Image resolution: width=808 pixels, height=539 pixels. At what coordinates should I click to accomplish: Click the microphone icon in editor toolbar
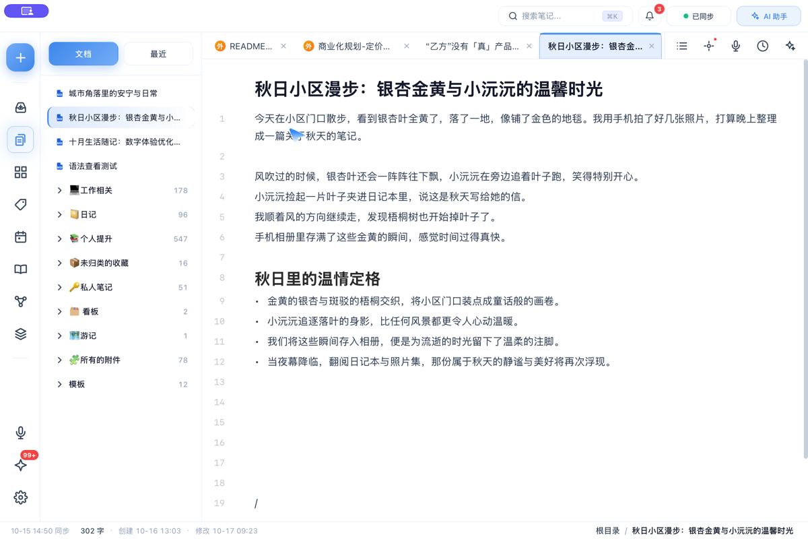click(x=736, y=46)
